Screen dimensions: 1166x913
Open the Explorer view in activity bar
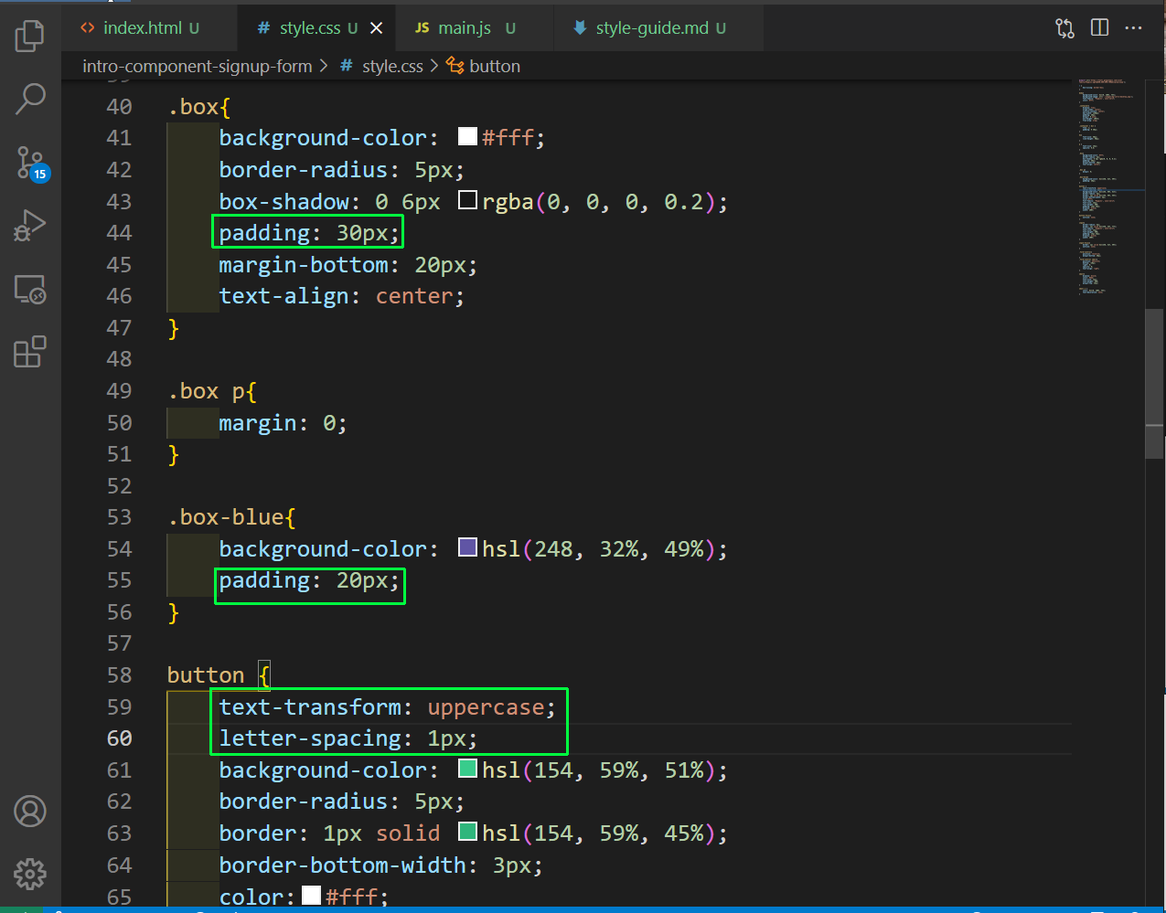pyautogui.click(x=29, y=36)
